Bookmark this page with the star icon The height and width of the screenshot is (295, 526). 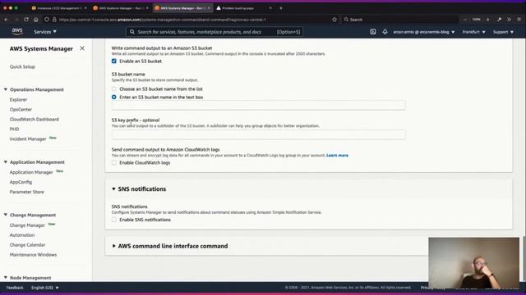pos(335,20)
